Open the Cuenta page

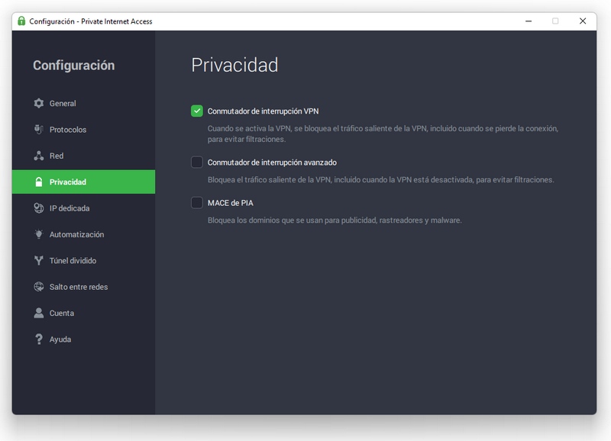(x=83, y=313)
